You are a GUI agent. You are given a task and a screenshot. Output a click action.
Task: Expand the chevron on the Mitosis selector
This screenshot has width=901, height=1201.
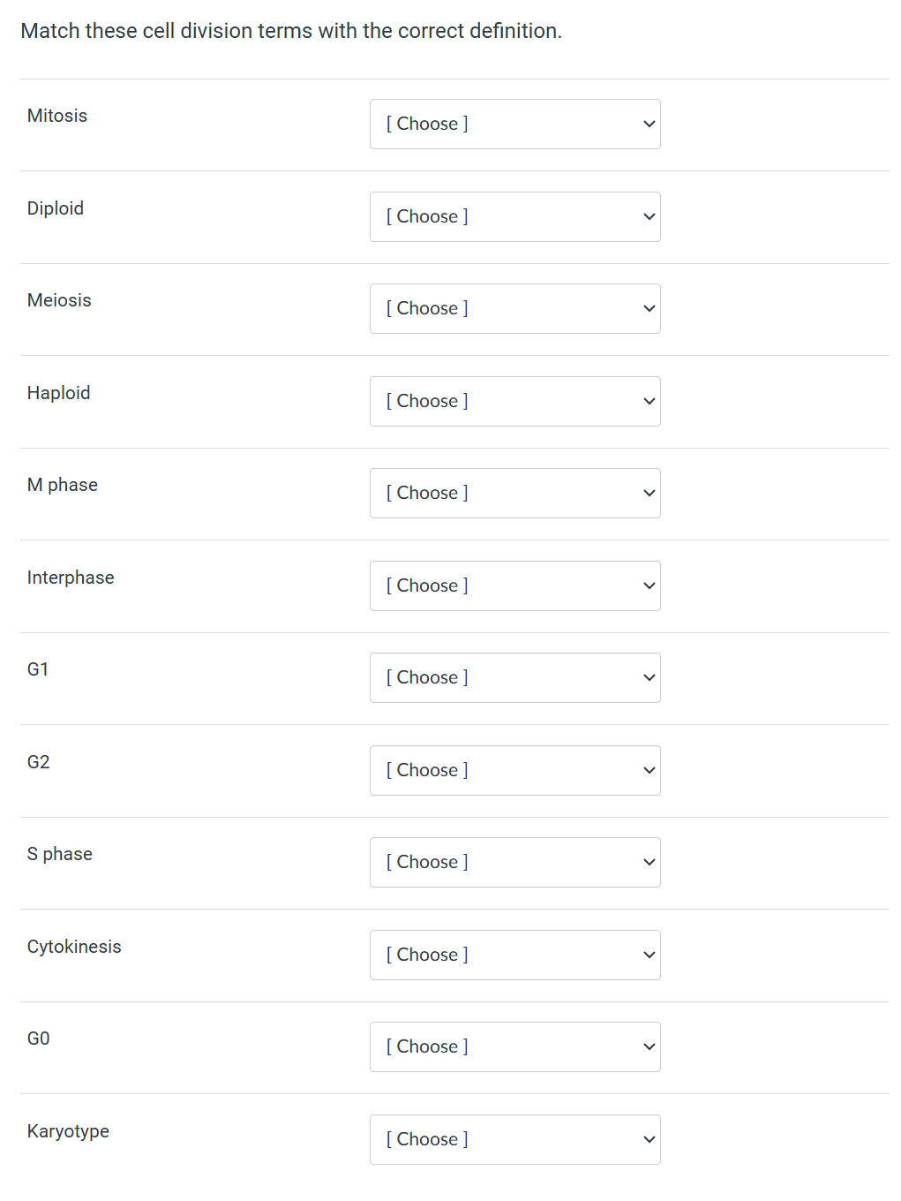[648, 124]
